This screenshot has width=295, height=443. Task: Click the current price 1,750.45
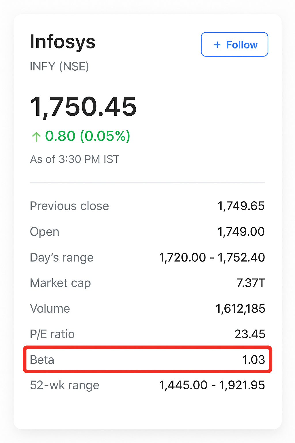click(83, 107)
